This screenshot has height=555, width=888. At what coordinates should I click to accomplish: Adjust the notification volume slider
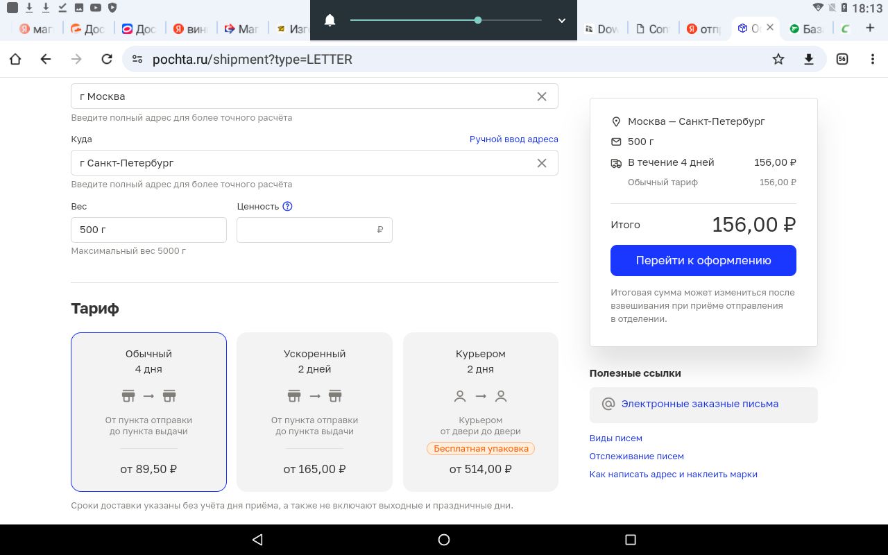pos(478,21)
